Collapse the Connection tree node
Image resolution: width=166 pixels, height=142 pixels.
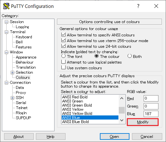[x=7, y=83]
